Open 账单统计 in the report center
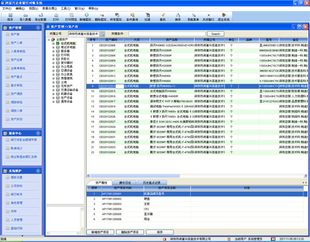The width and height of the screenshot is (310, 242). (x=17, y=148)
